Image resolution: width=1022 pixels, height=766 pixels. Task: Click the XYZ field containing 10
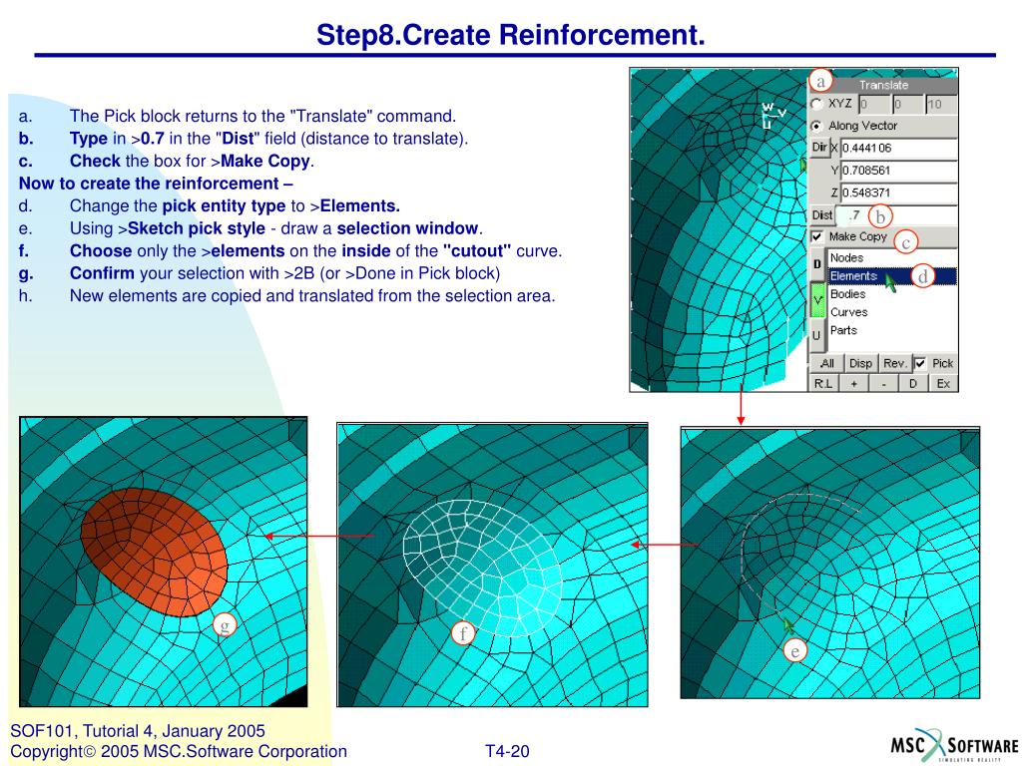coord(940,104)
